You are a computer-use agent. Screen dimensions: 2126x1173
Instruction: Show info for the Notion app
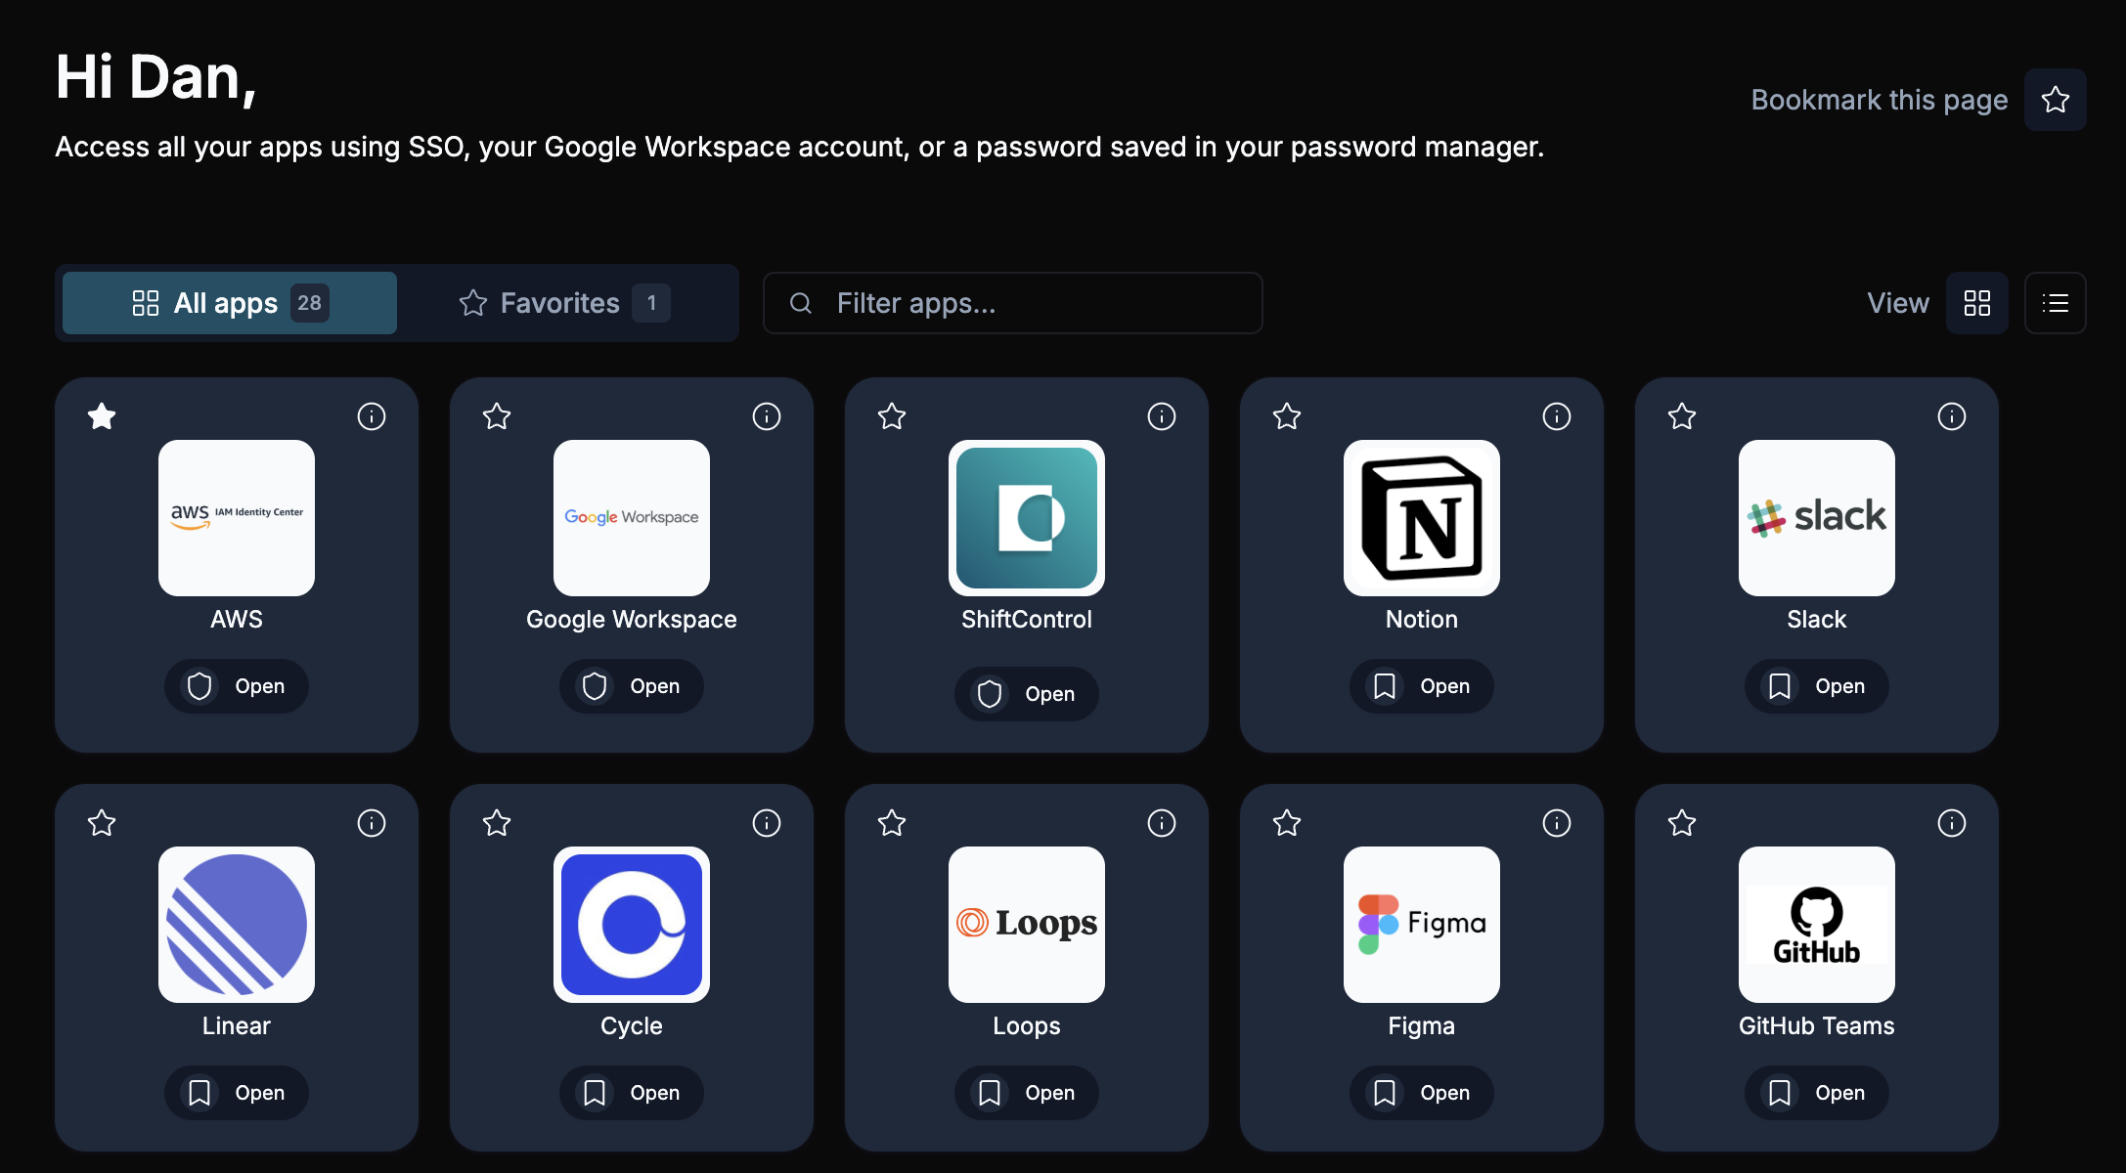click(1557, 416)
